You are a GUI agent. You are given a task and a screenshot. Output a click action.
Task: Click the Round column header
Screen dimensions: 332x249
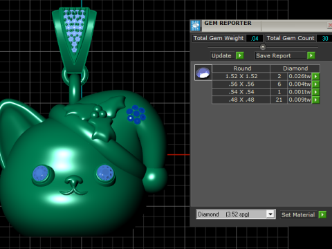point(241,68)
